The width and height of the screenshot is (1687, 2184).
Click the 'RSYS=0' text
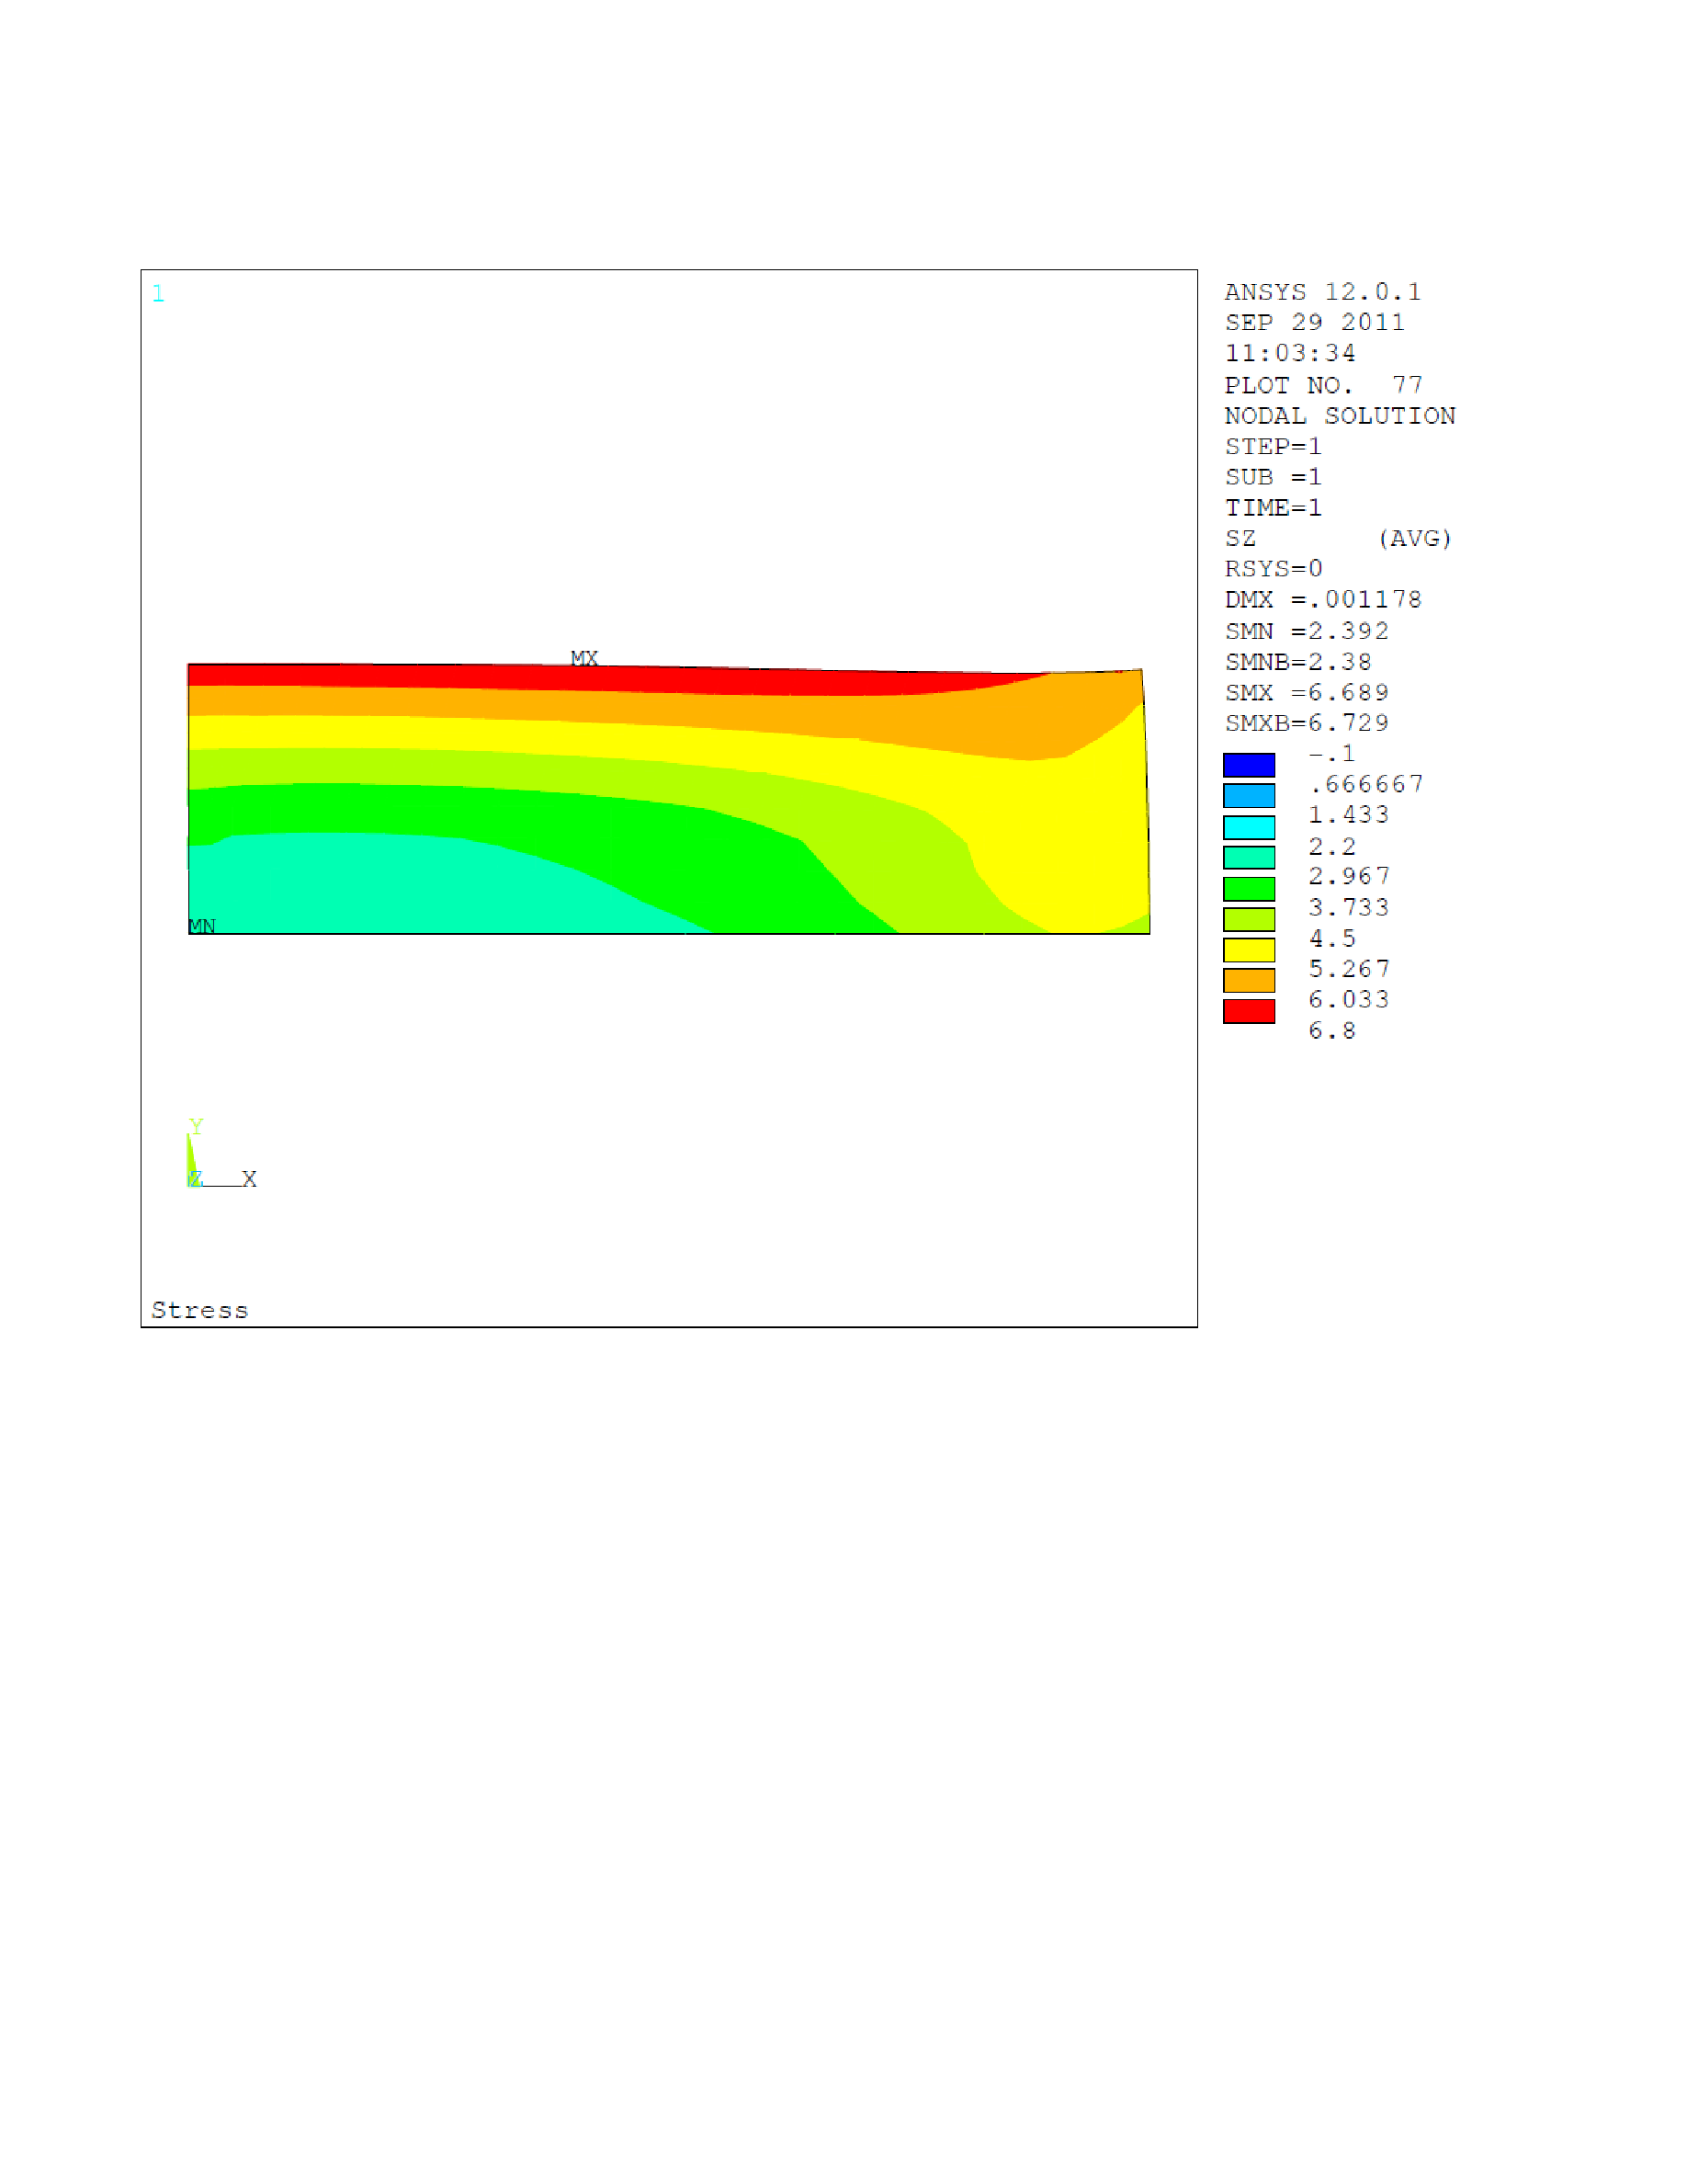click(x=1274, y=569)
